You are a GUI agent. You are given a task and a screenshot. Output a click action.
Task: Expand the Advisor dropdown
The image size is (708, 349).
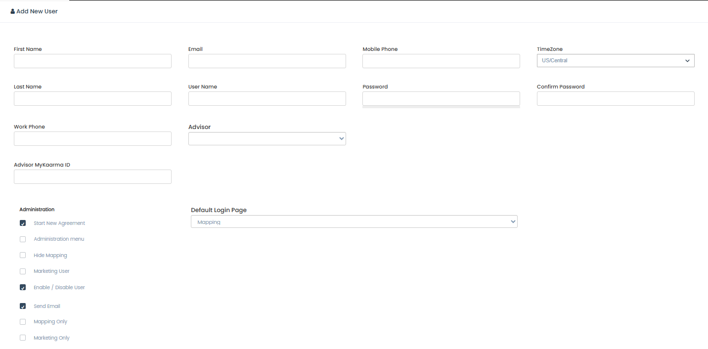[267, 139]
